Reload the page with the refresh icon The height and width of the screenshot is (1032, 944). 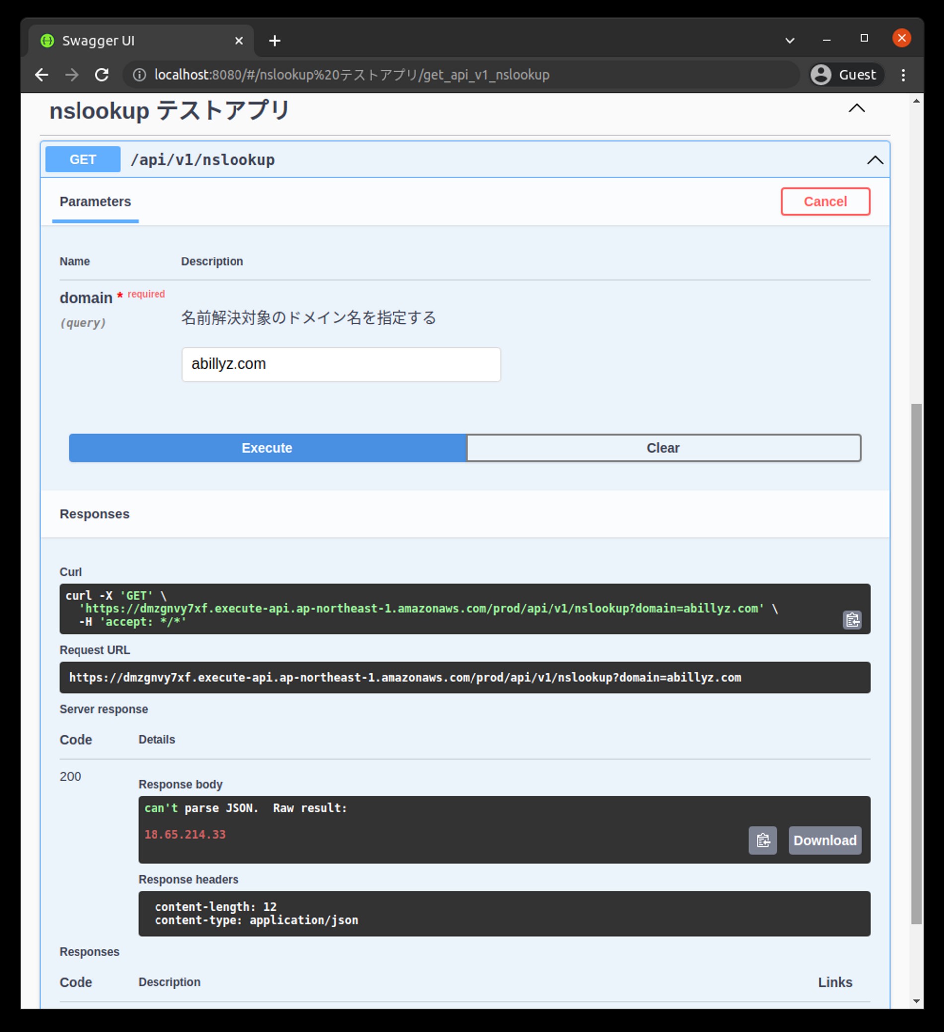pyautogui.click(x=102, y=75)
